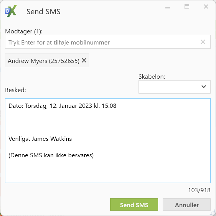Viewport: 216px width, 216px height.
Task: Minimize the Send SMS dialog
Action: [168, 8]
